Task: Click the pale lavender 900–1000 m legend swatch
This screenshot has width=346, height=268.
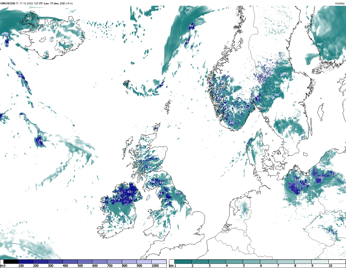Action: [x=144, y=262]
